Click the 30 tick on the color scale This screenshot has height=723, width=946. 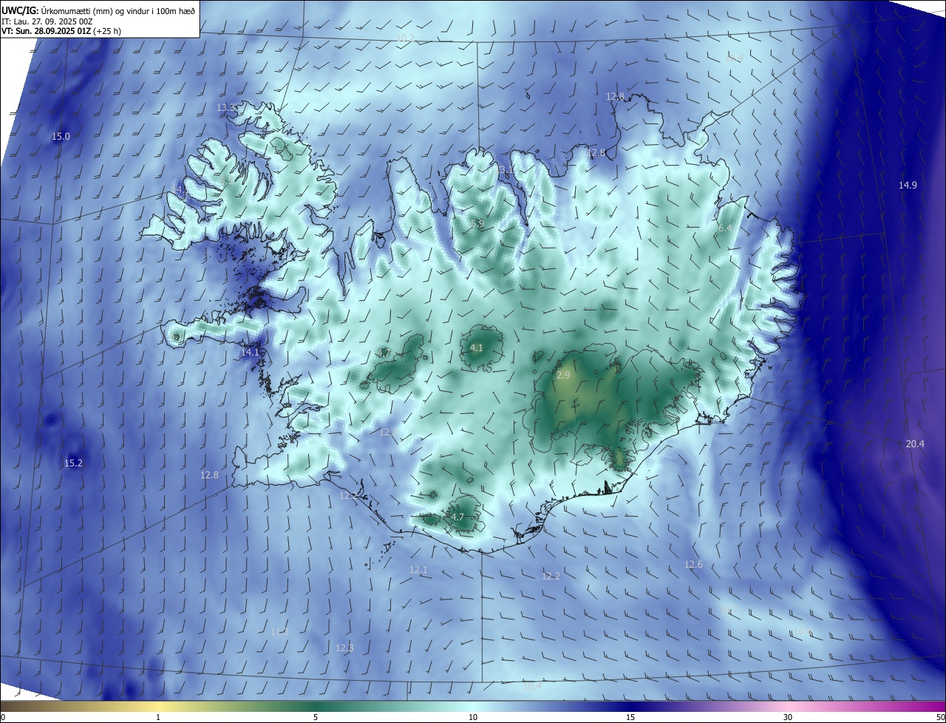tap(788, 717)
